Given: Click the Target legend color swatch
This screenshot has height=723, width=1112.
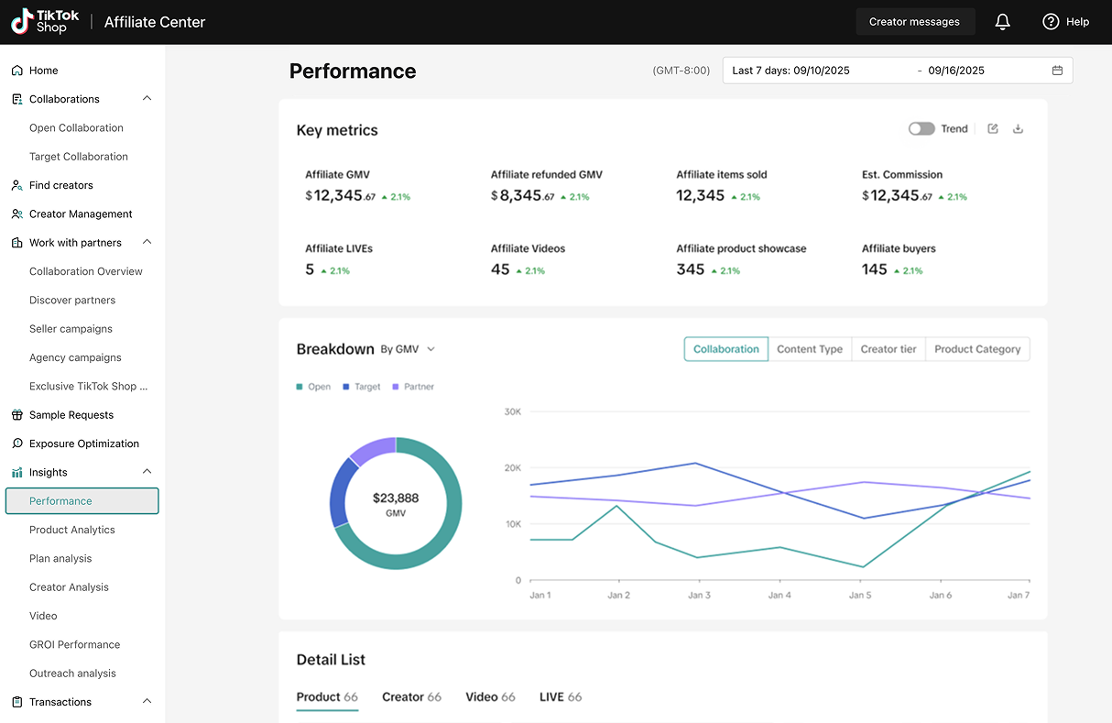Looking at the screenshot, I should point(346,387).
